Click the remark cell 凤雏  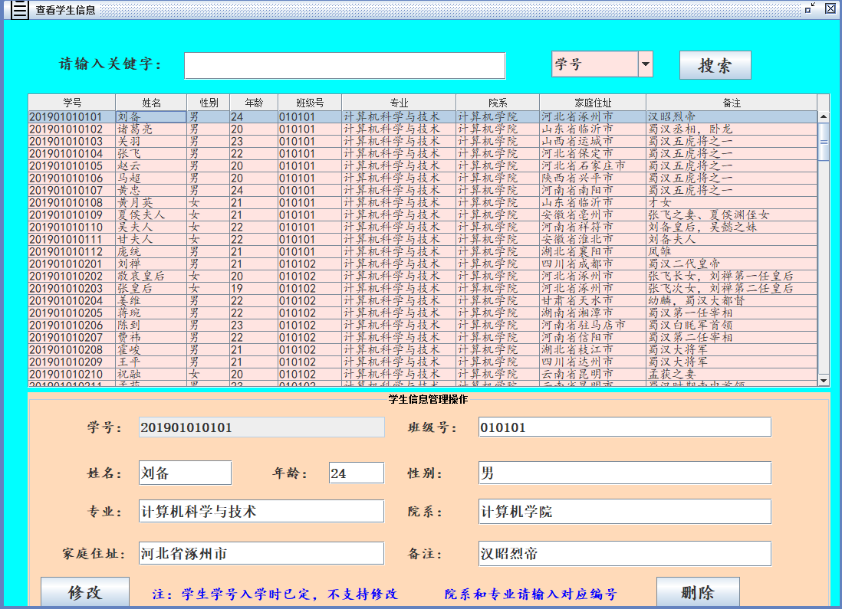coord(732,252)
